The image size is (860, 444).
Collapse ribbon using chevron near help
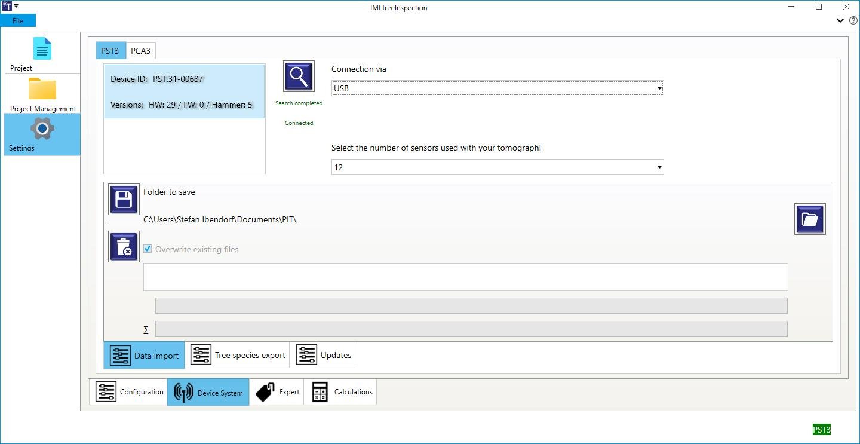840,20
